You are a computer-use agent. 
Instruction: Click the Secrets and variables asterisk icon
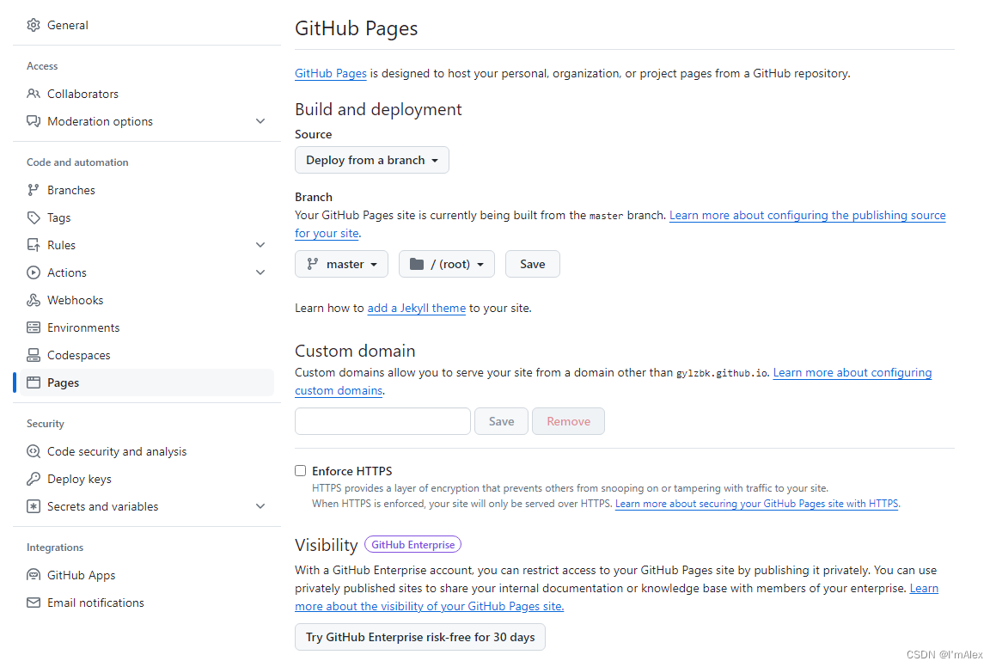coord(34,506)
